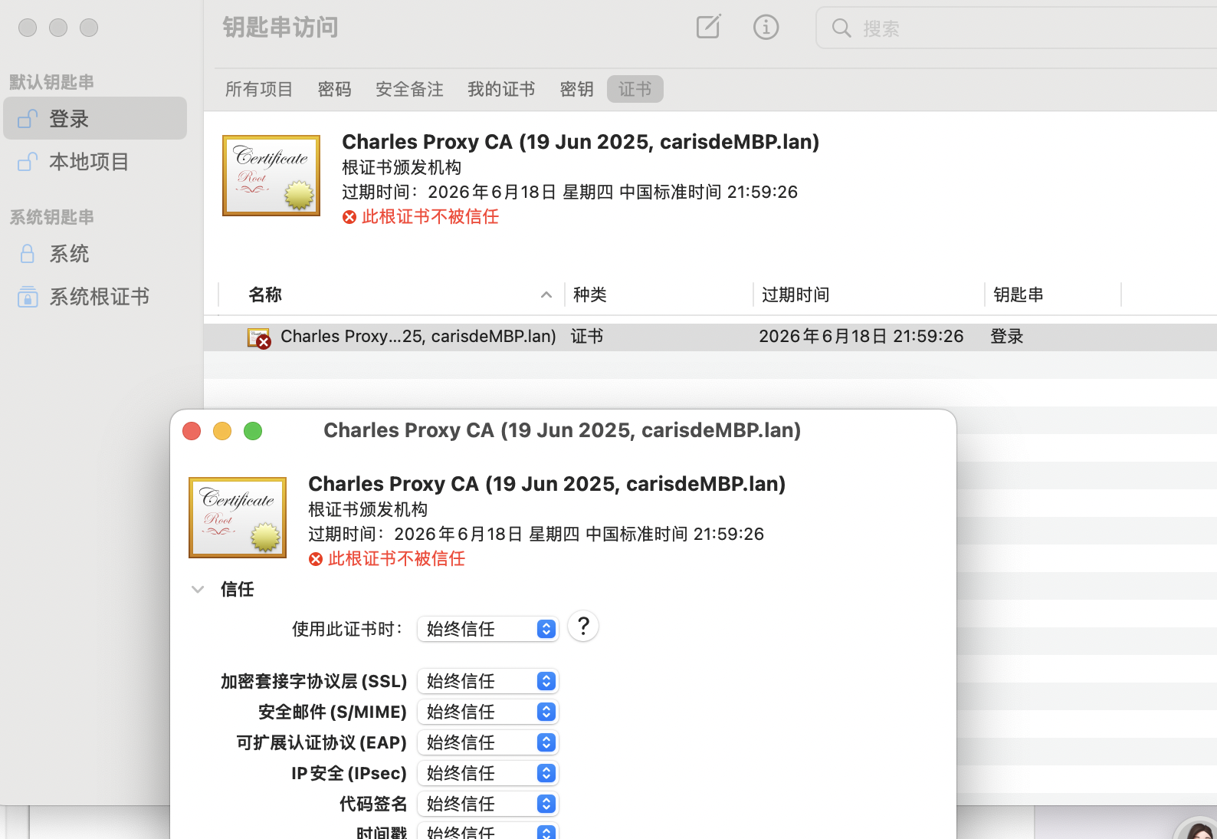The width and height of the screenshot is (1217, 839).
Task: Click the 证书 kind cell in the certificate row
Action: [x=587, y=337]
